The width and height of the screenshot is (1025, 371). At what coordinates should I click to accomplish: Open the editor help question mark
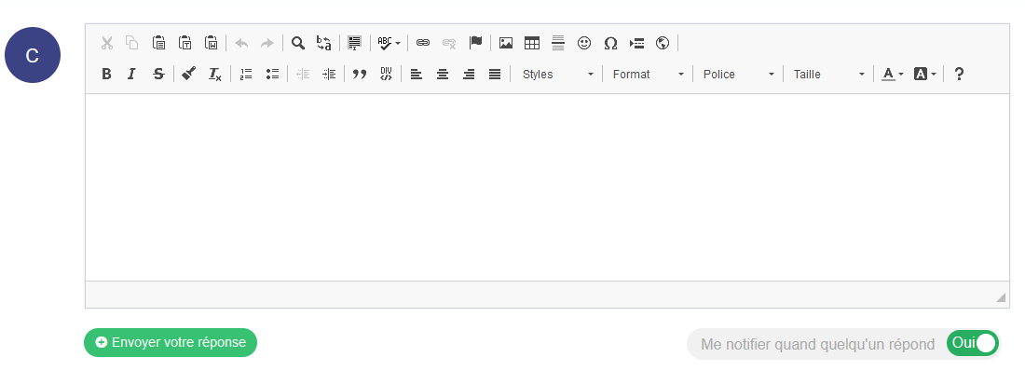[959, 74]
